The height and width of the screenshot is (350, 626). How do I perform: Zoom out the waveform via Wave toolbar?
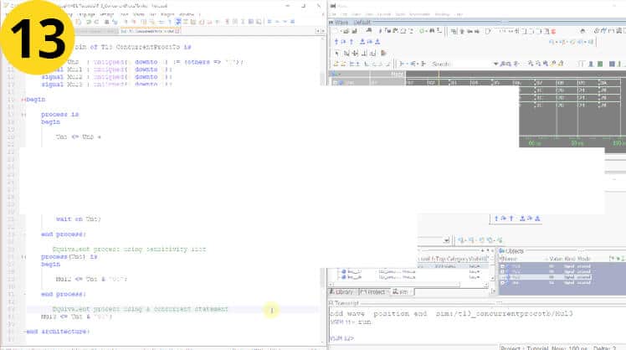(x=538, y=64)
